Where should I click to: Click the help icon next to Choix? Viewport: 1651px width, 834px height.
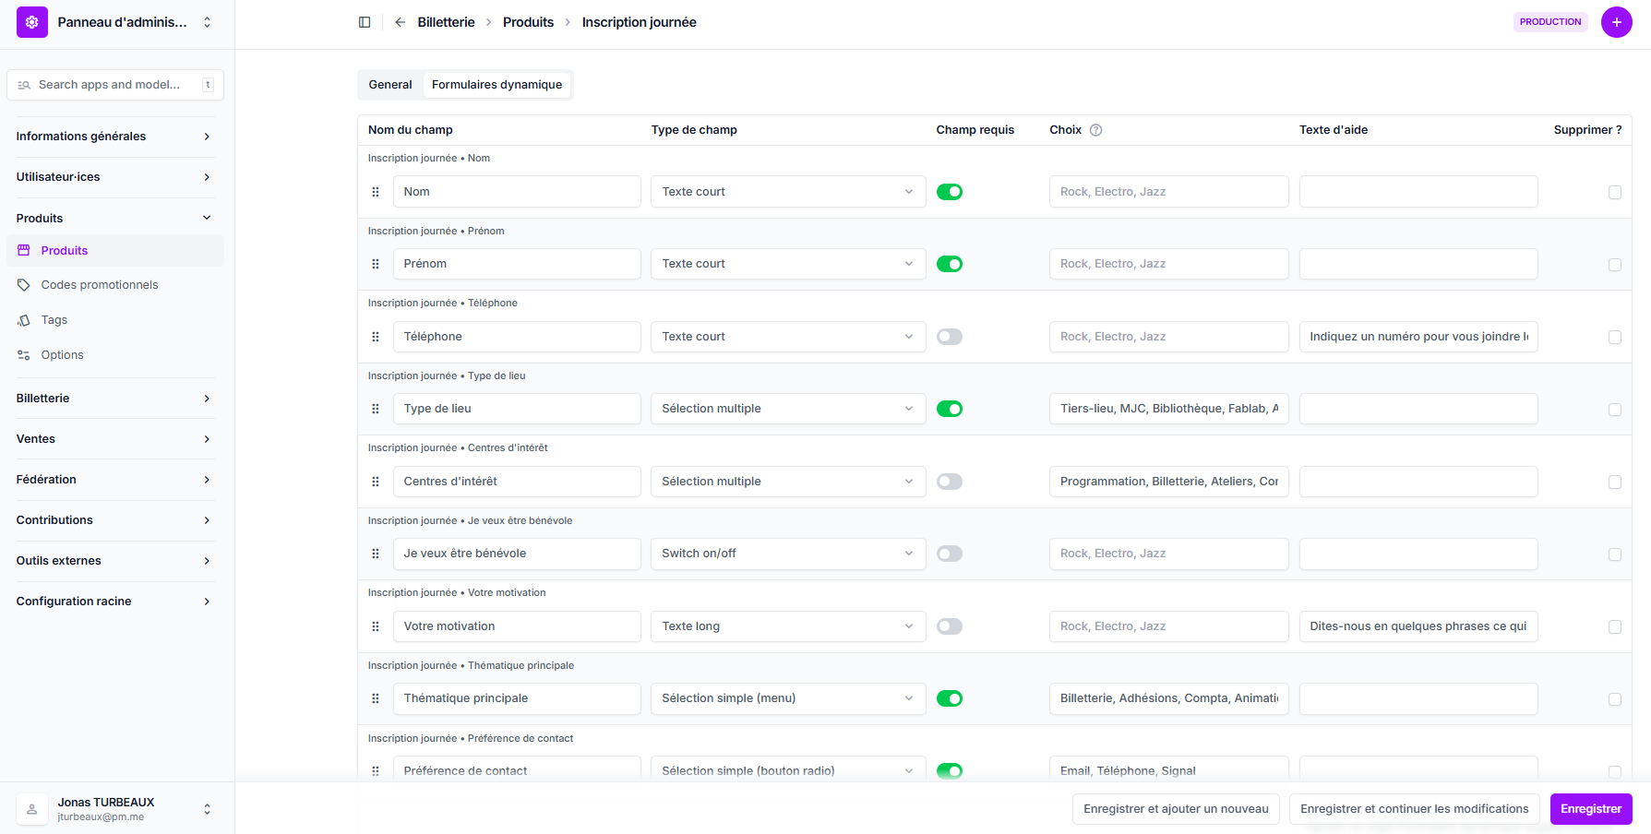click(1095, 130)
